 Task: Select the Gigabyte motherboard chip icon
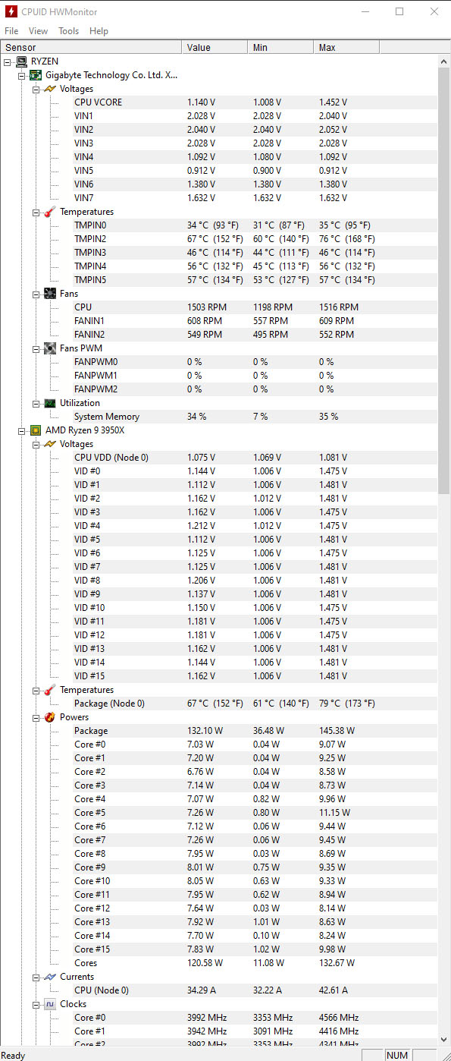36,75
